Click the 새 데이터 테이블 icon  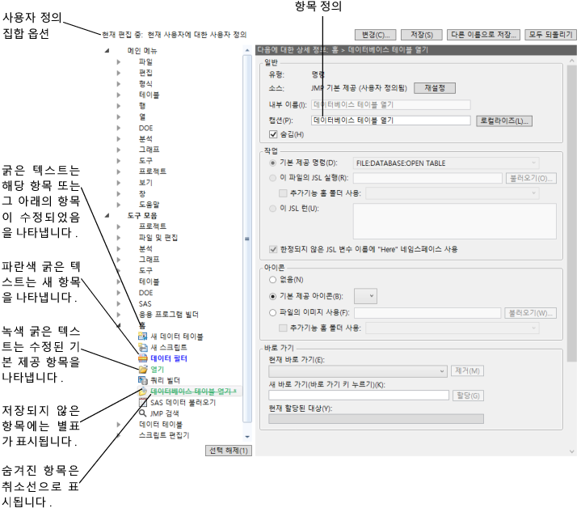[143, 337]
